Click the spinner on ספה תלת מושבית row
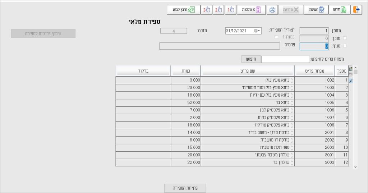 tap(292, 147)
